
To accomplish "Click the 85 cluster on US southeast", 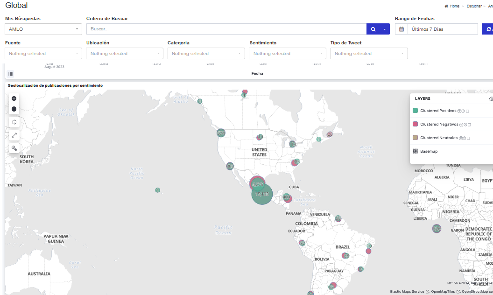I will pos(296,162).
